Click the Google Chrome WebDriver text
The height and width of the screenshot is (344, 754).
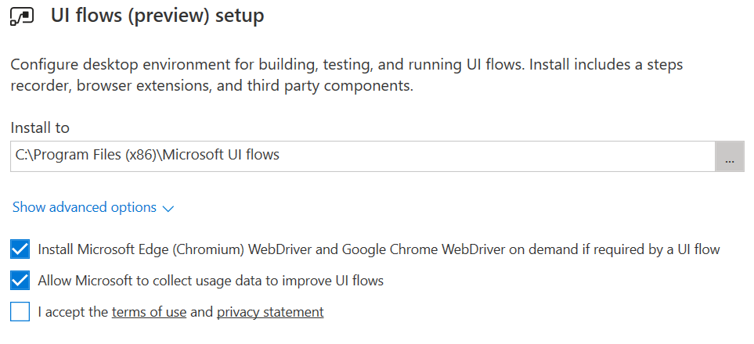click(x=424, y=249)
